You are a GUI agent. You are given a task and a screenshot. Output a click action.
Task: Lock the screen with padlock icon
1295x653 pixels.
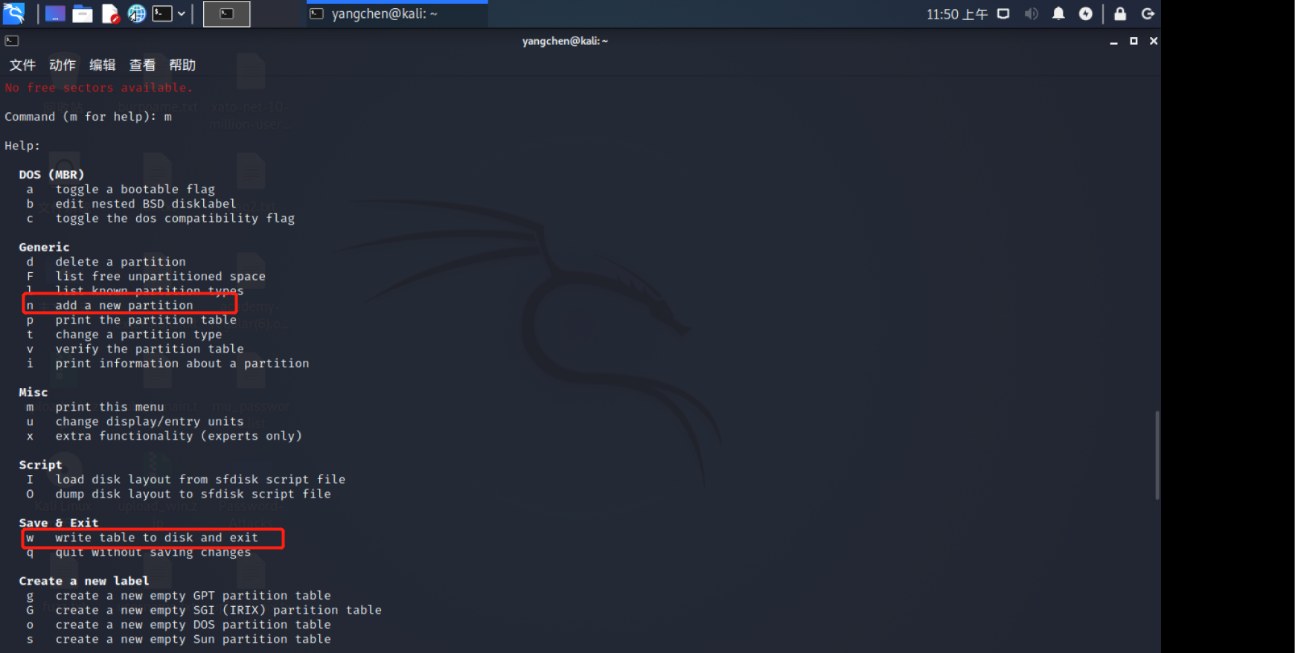tap(1120, 13)
